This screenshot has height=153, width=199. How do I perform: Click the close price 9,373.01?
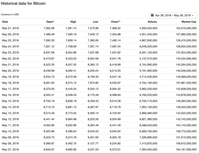click(115, 150)
